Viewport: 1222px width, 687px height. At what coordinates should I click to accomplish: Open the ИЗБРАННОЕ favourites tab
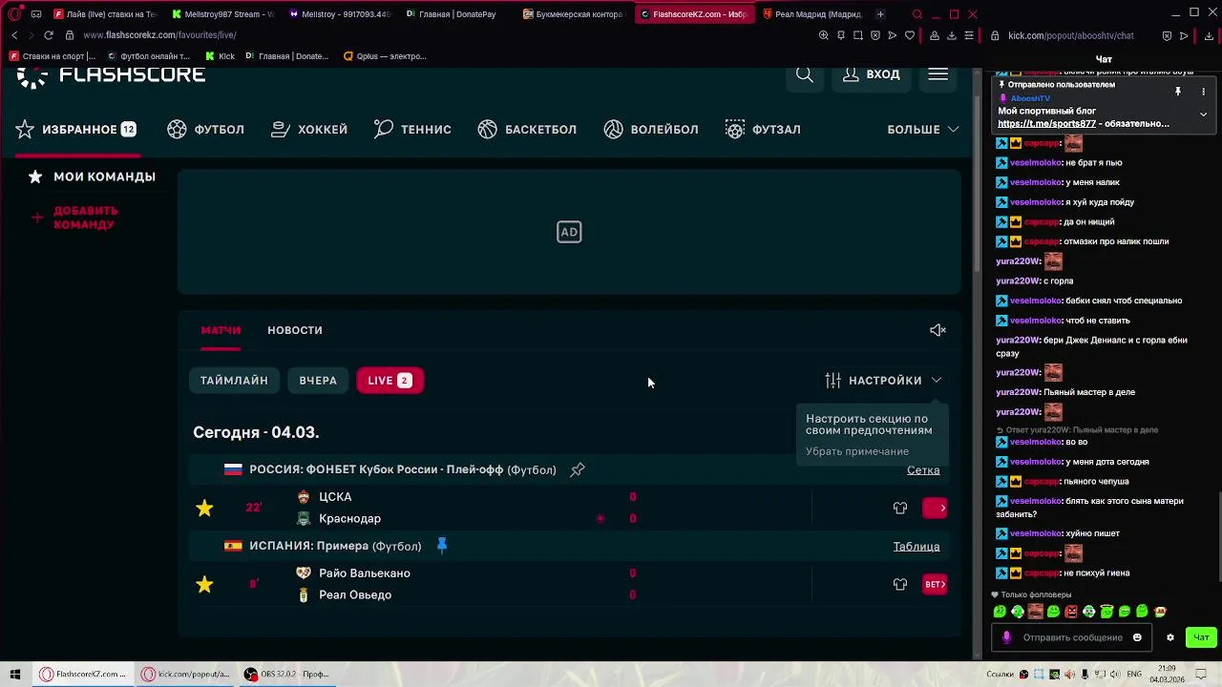click(x=76, y=130)
